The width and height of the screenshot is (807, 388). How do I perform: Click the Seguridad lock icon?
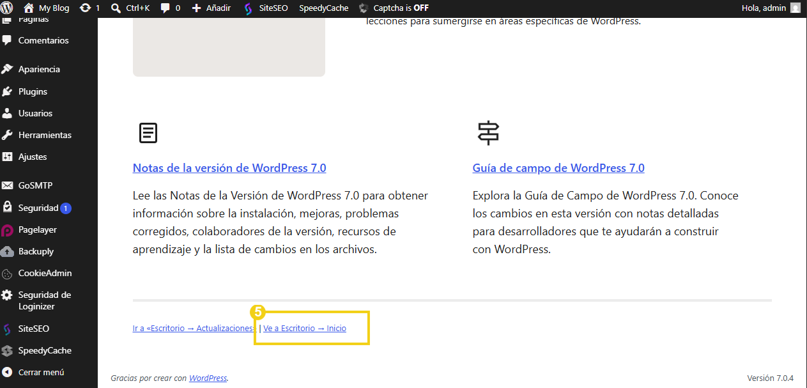pyautogui.click(x=7, y=208)
